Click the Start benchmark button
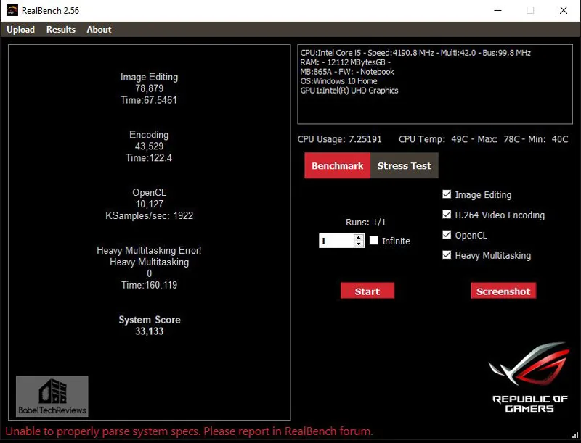Image resolution: width=581 pixels, height=443 pixels. point(367,291)
